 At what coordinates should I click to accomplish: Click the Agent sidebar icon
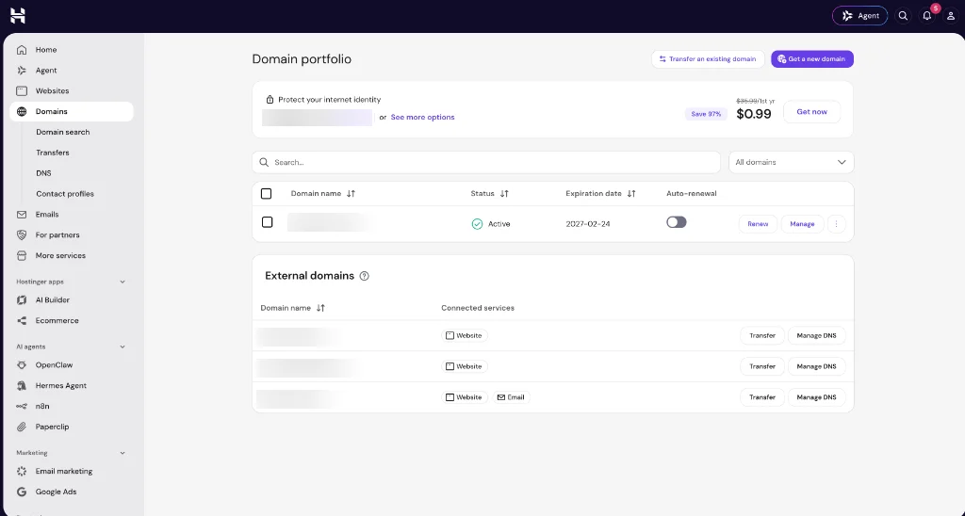[22, 70]
